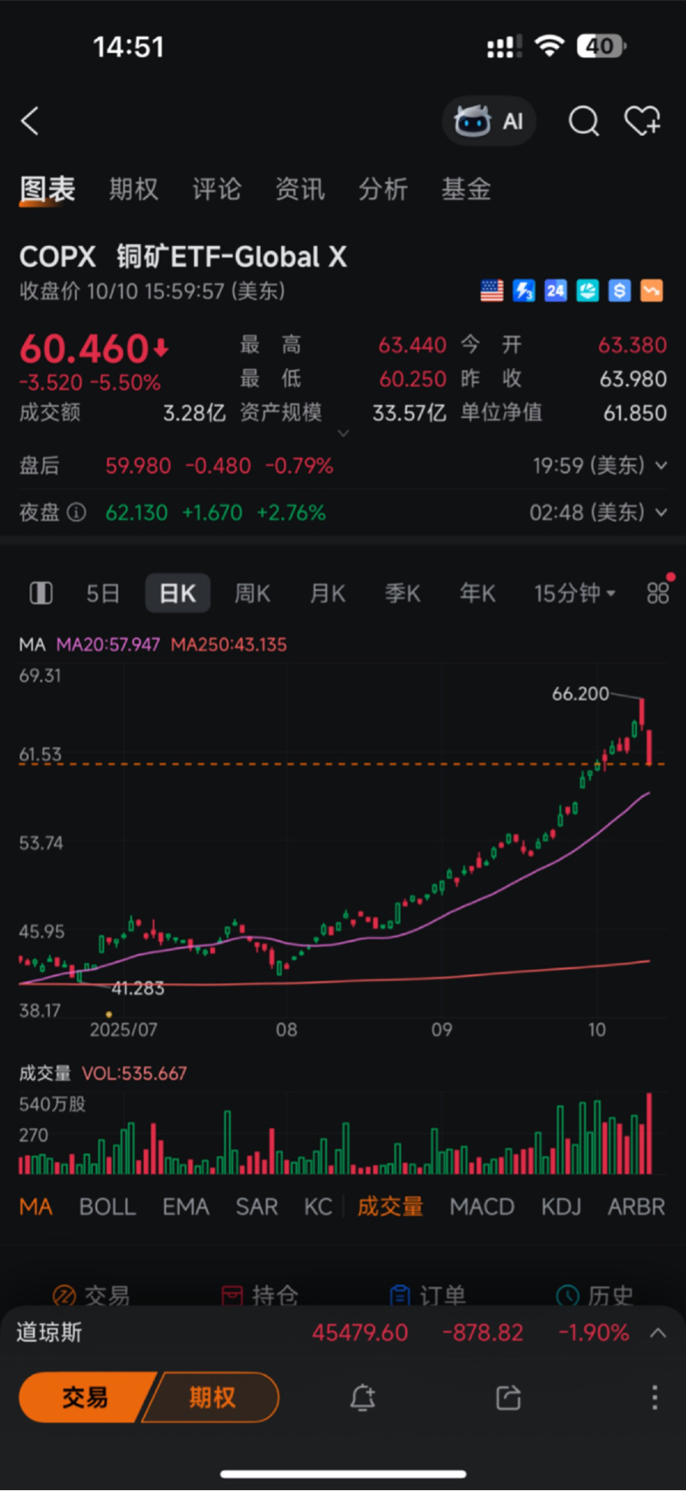This screenshot has width=686, height=1491.
Task: Open the AI assistant robot button
Action: coord(489,121)
